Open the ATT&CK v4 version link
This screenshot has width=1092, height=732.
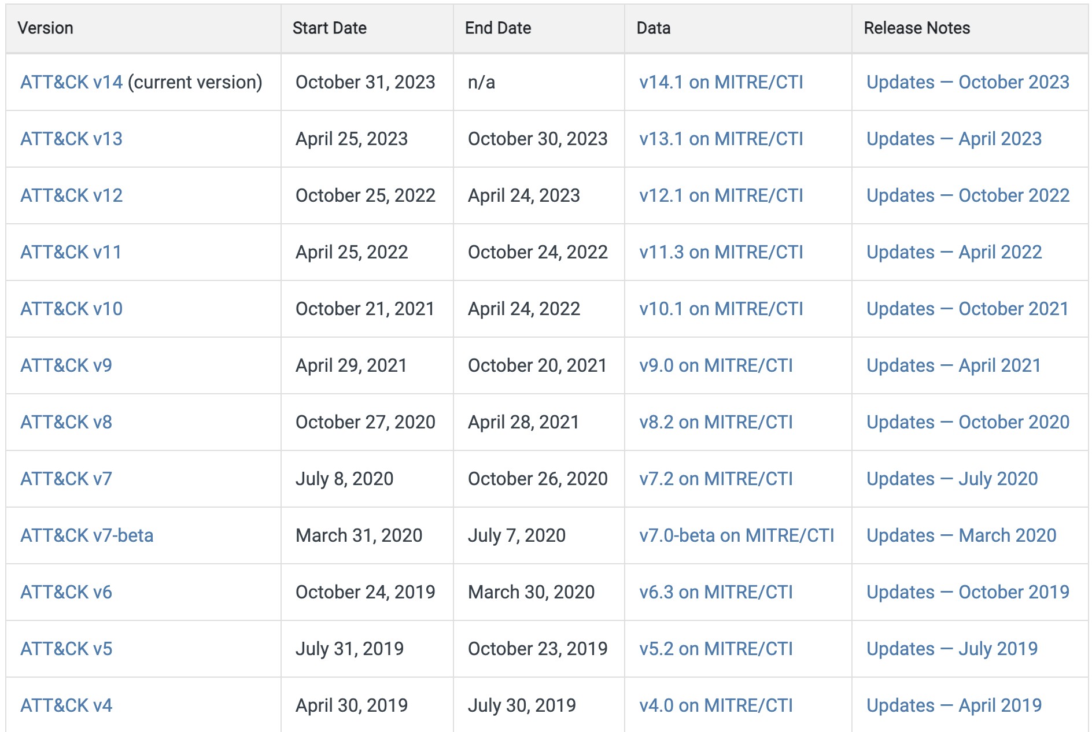[67, 705]
